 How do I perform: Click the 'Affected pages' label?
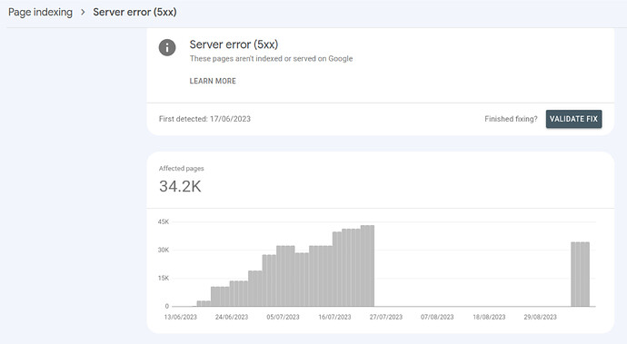coord(181,169)
